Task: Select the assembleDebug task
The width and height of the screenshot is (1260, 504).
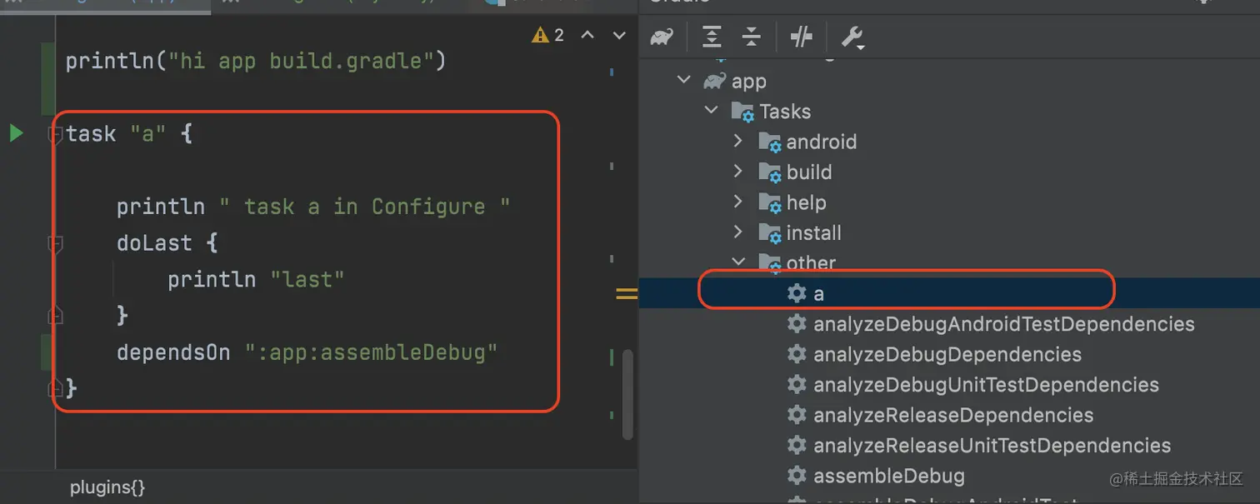Action: pos(888,477)
